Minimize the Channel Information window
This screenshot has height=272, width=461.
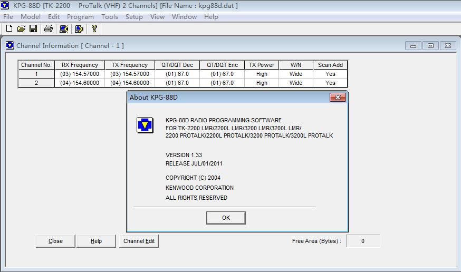pos(413,46)
